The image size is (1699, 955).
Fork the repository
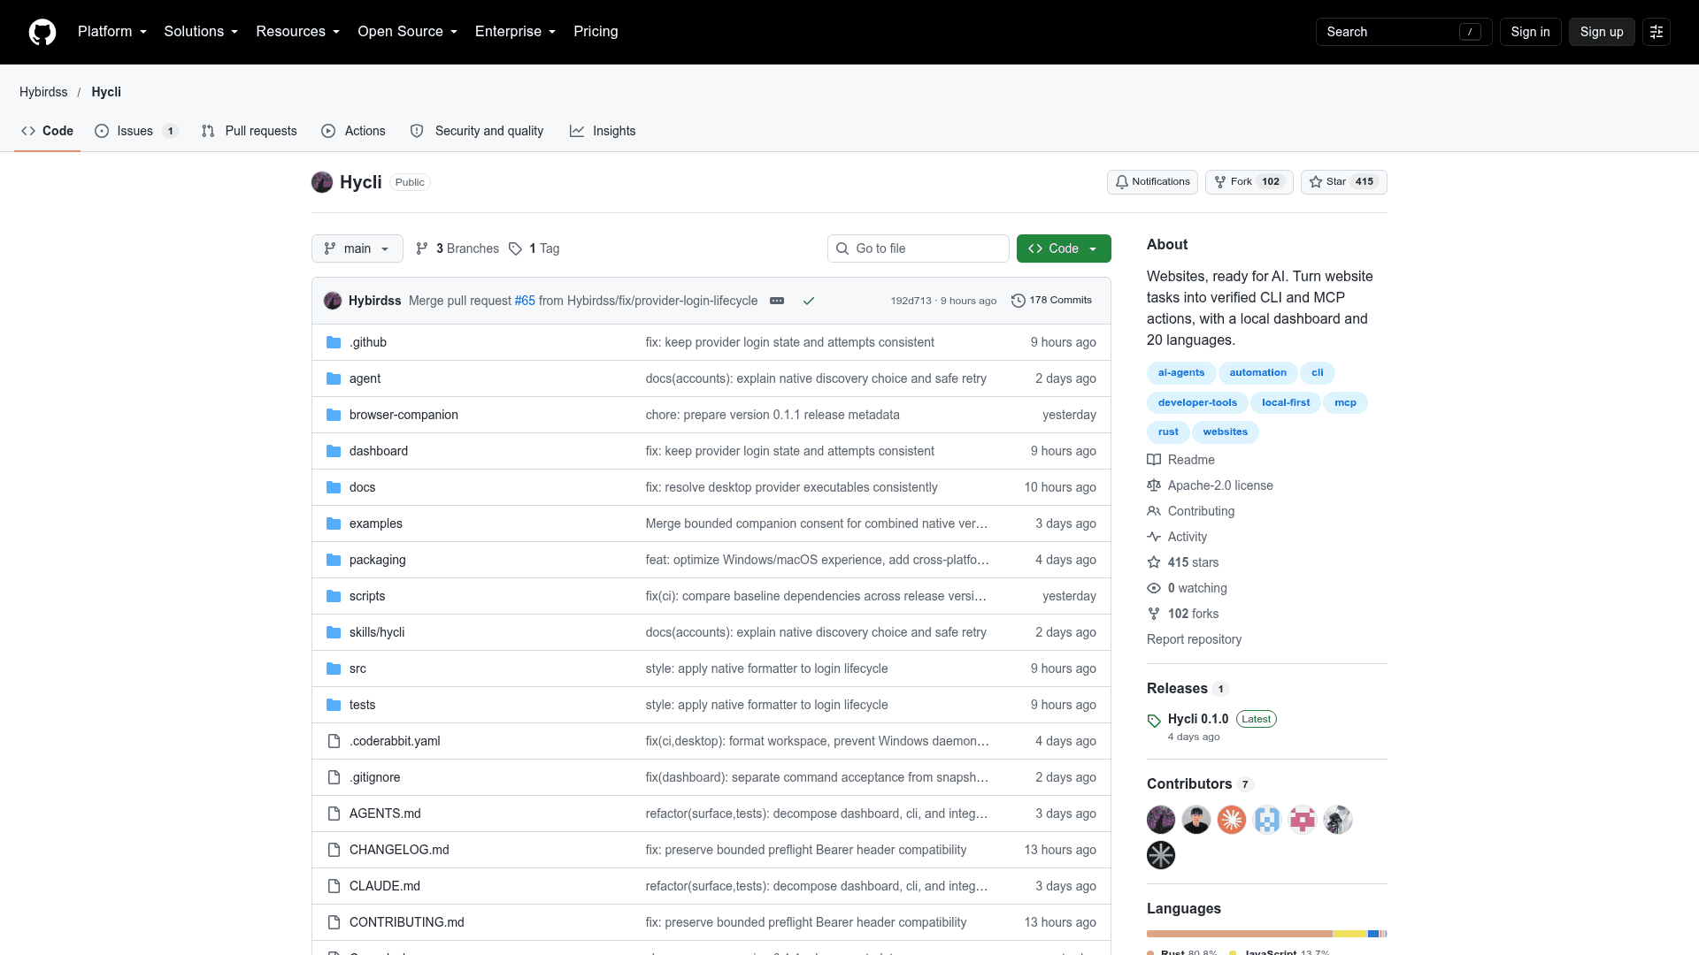tap(1249, 182)
